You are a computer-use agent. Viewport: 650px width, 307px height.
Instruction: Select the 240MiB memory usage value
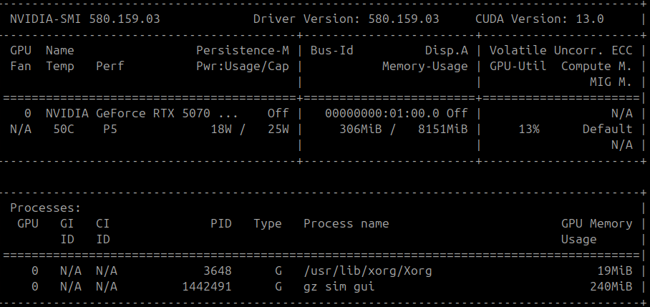611,287
